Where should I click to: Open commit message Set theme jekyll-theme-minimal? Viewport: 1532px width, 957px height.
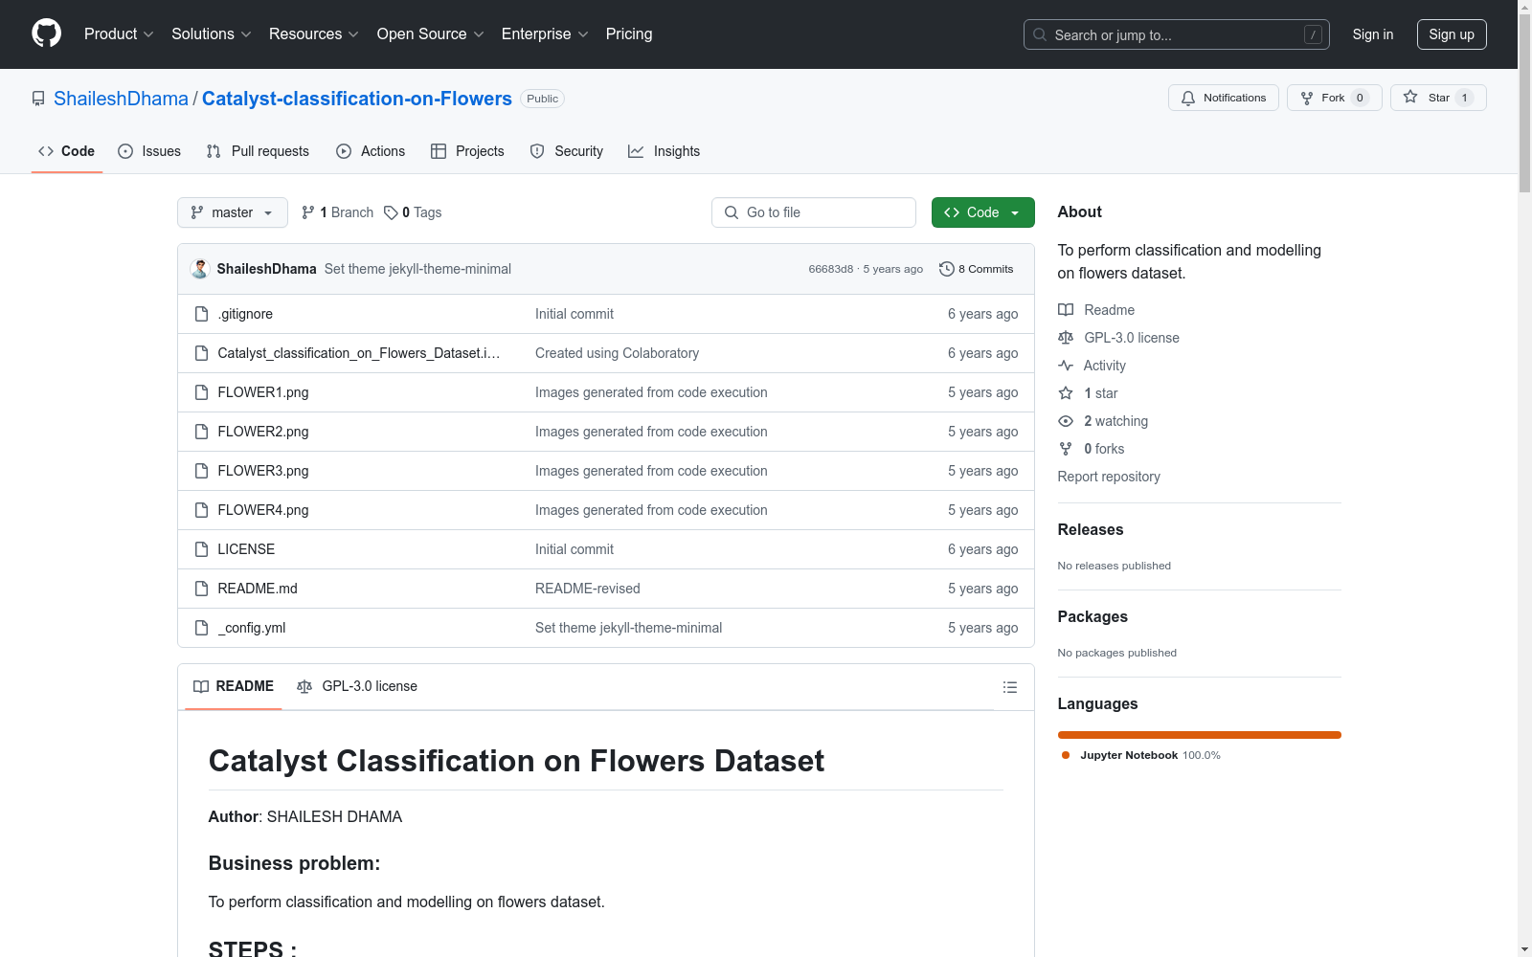tap(417, 269)
